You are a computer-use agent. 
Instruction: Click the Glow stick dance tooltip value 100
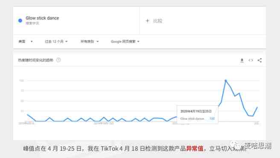(212, 118)
